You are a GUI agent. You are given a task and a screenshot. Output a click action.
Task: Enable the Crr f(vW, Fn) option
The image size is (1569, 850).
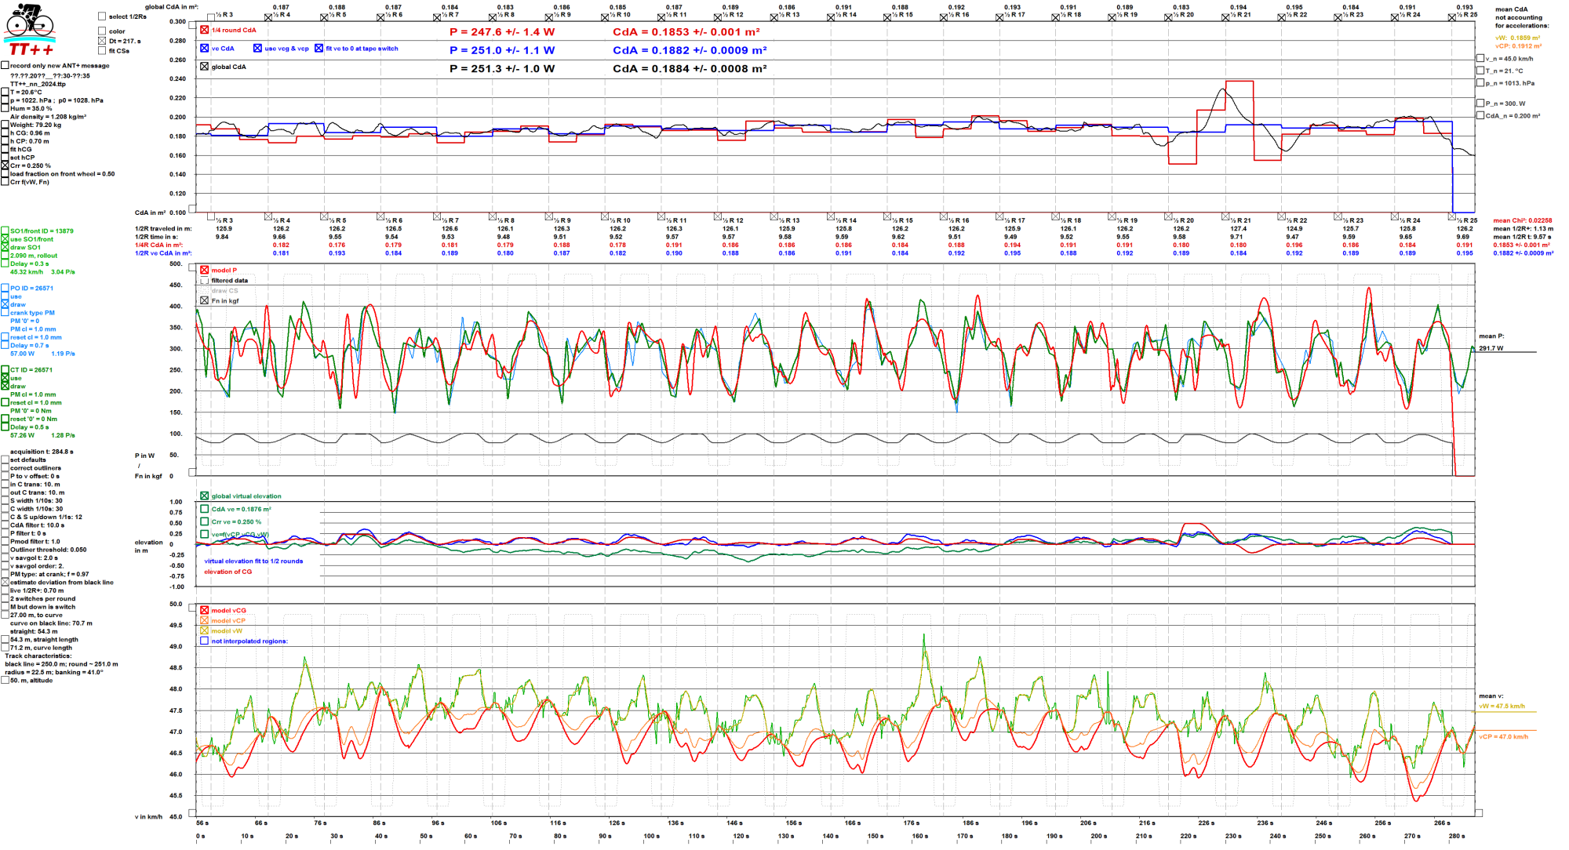click(5, 182)
